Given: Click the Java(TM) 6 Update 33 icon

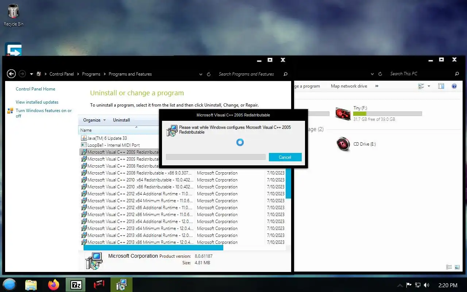Looking at the screenshot, I should pyautogui.click(x=84, y=138).
